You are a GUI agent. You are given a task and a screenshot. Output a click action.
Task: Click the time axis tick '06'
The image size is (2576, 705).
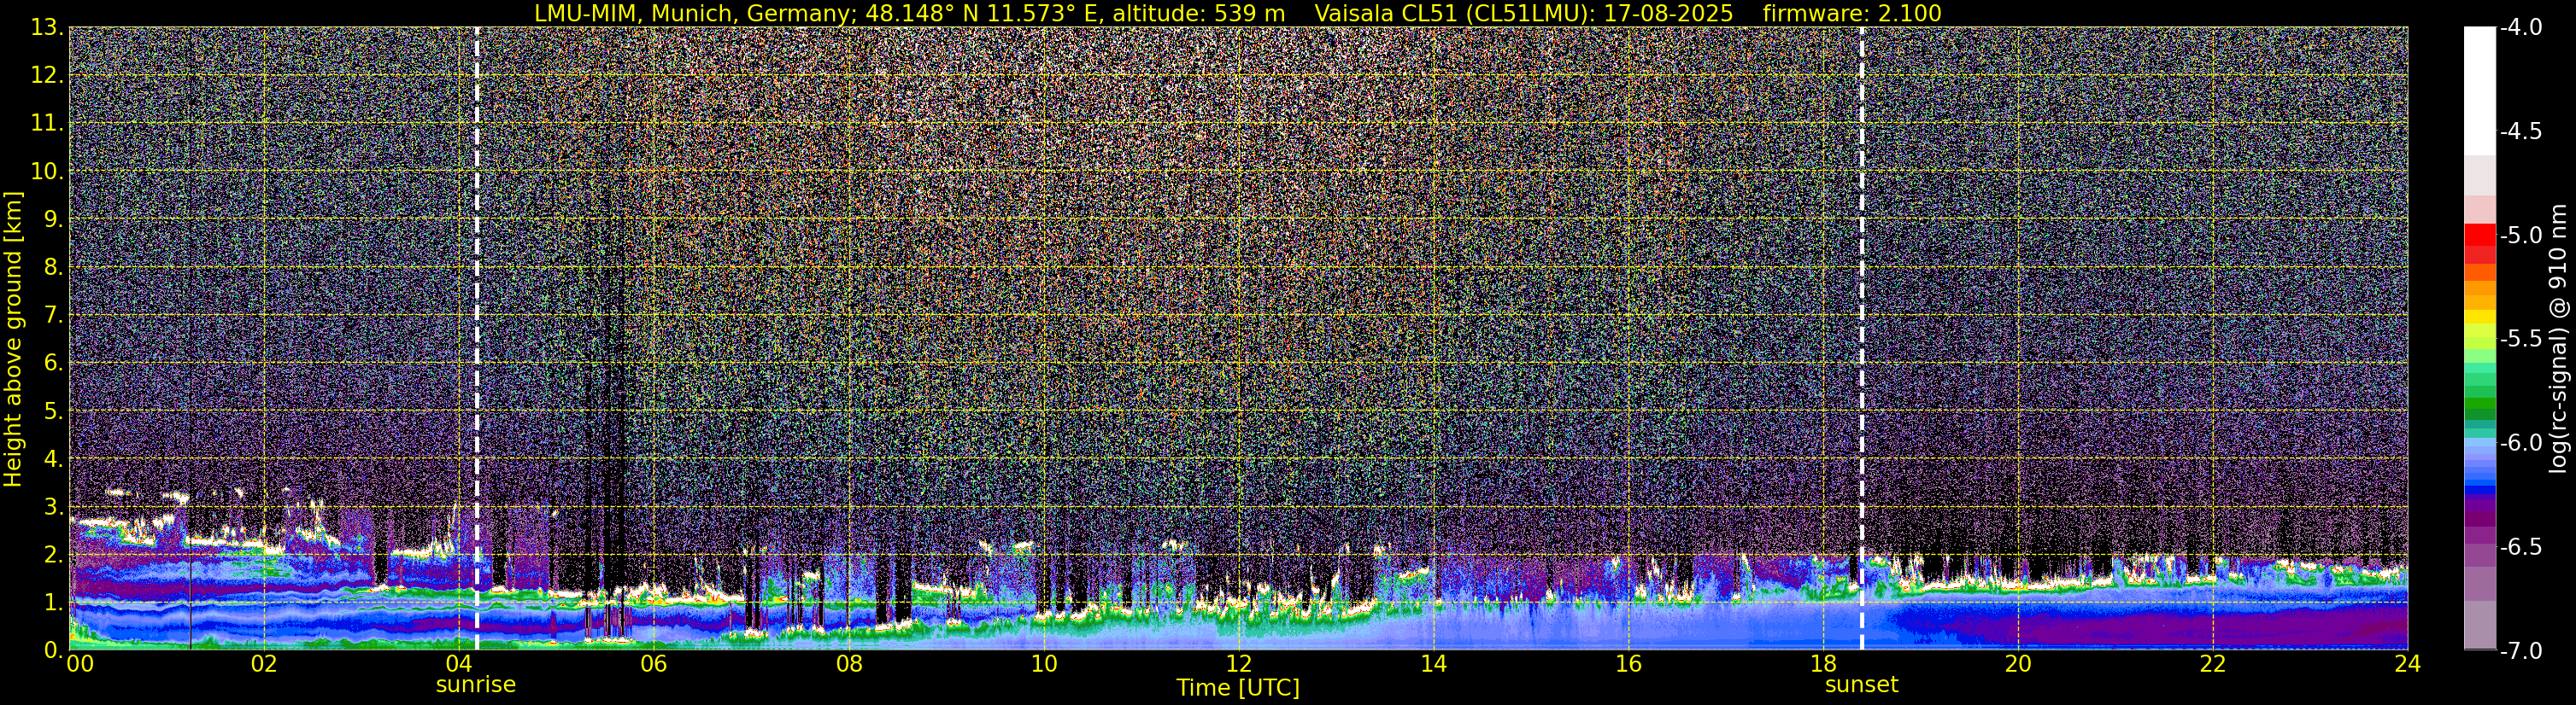(x=653, y=664)
